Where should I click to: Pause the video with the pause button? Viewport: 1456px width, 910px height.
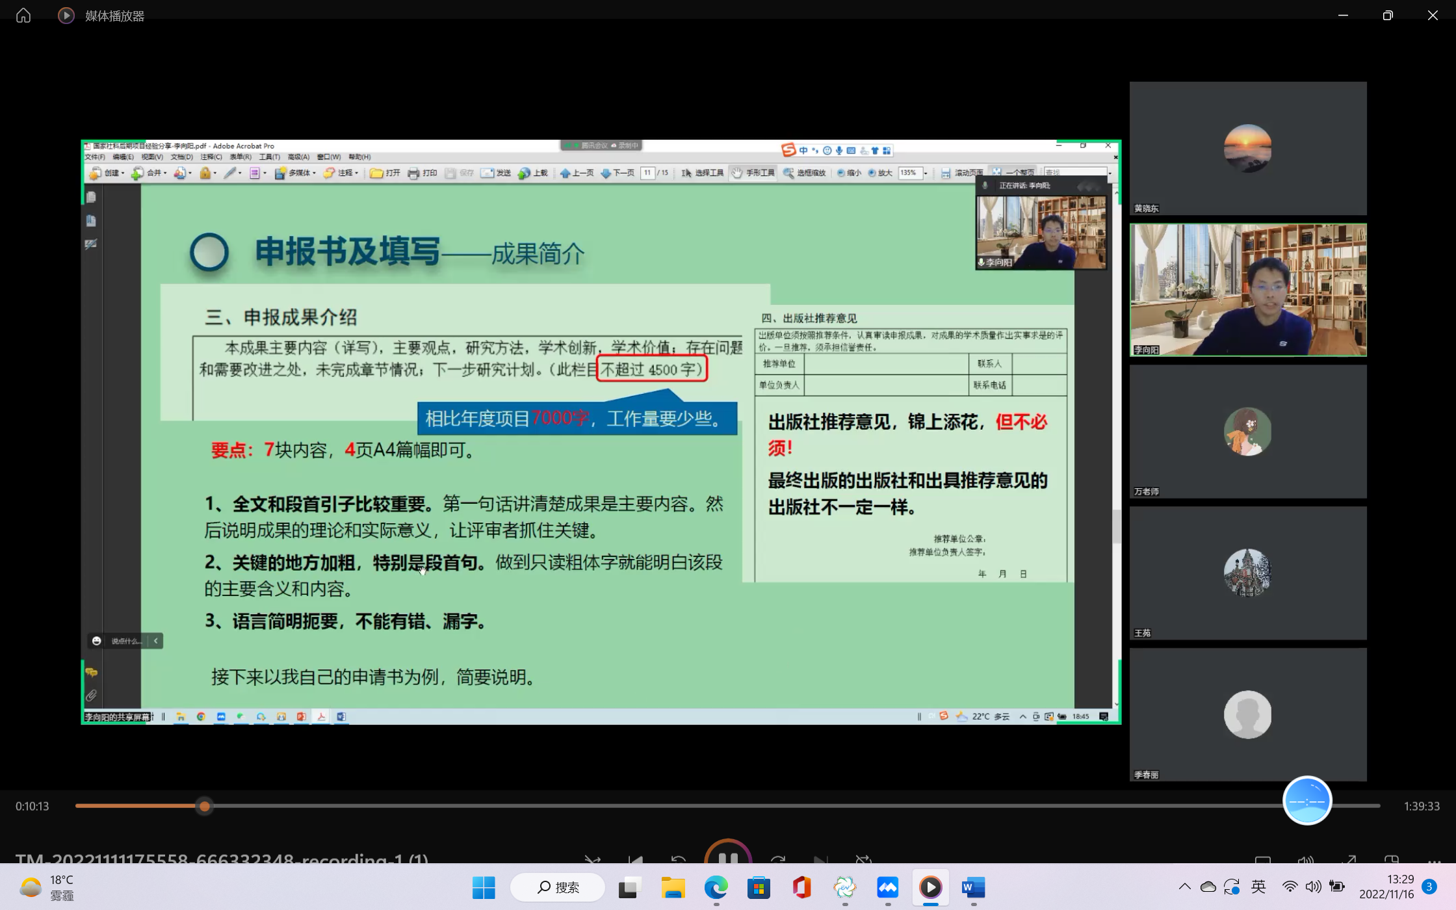(727, 857)
